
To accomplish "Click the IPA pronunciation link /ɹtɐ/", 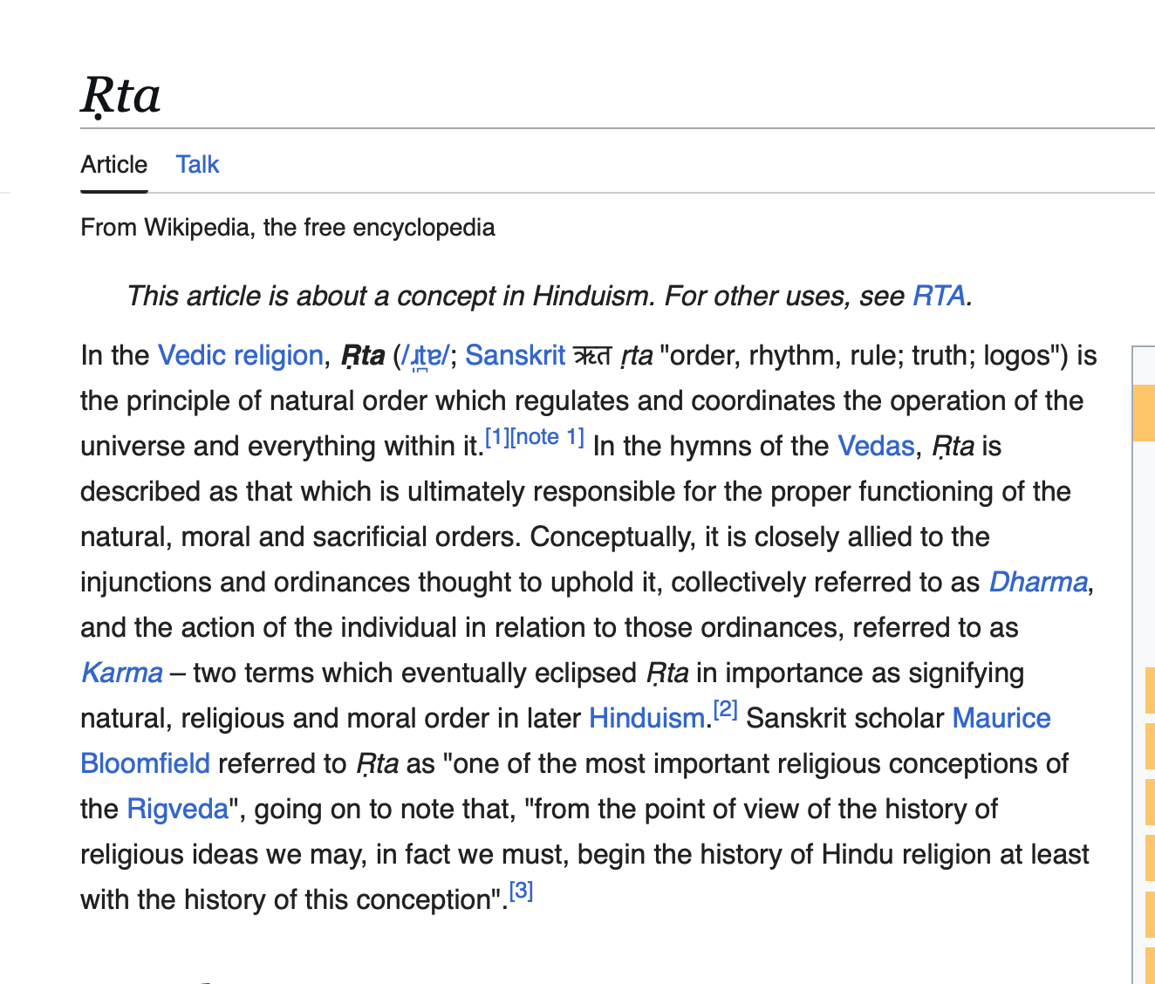I will coord(425,356).
